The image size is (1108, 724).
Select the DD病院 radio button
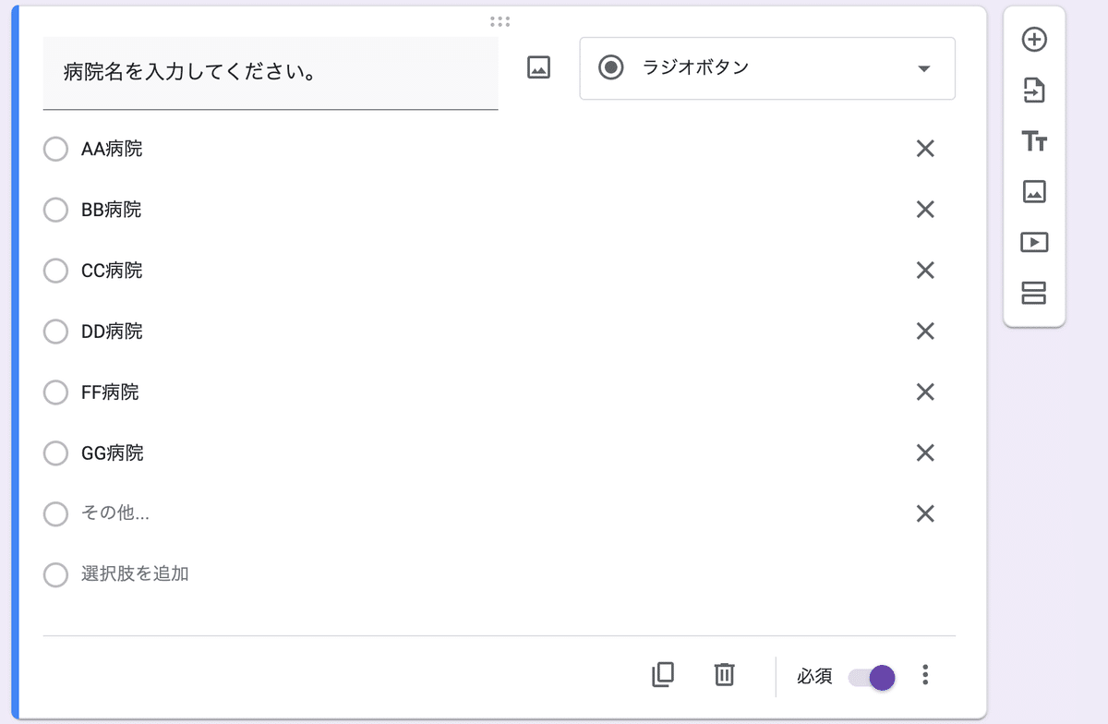point(55,332)
